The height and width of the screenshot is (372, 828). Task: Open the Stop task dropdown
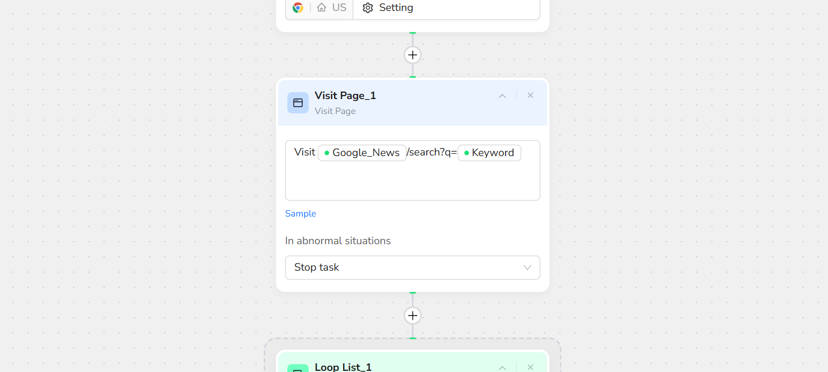412,267
